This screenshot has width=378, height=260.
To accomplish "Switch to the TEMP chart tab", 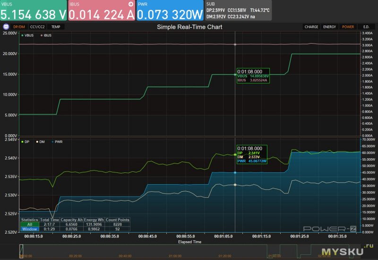I will coord(56,27).
